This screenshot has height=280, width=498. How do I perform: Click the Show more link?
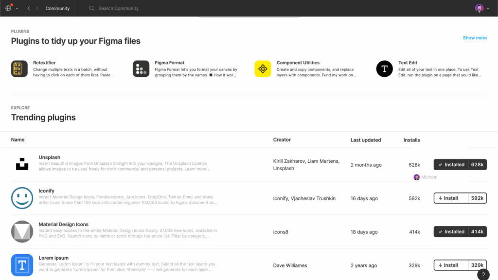pyautogui.click(x=475, y=38)
